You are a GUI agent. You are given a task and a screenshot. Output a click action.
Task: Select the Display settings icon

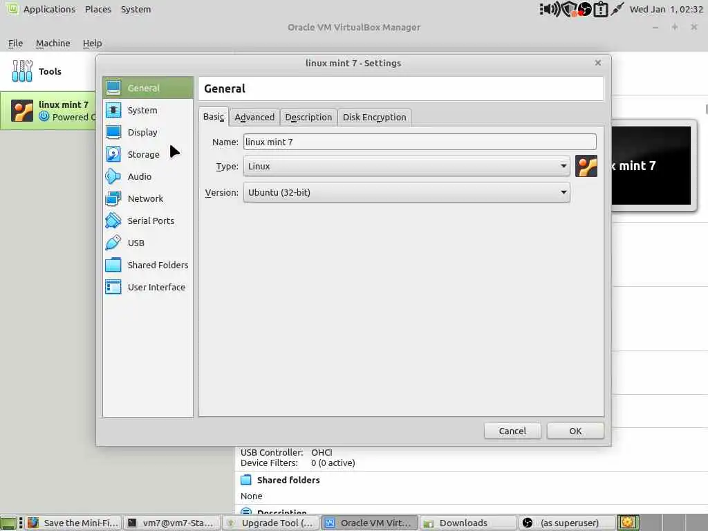[x=113, y=132]
